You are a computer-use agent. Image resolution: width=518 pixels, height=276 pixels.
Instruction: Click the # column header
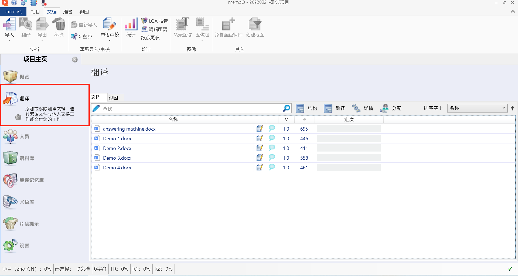tap(304, 119)
